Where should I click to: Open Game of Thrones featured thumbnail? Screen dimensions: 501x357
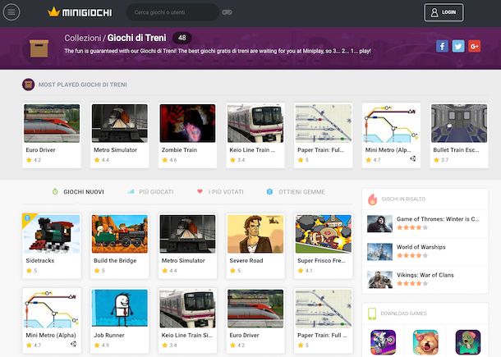(x=379, y=223)
